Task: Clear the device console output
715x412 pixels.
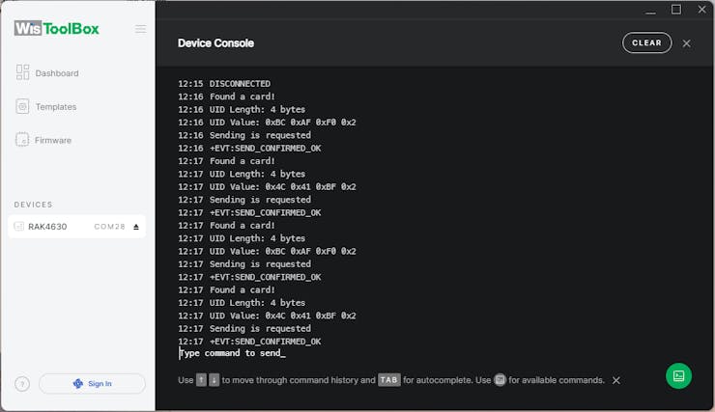Action: 646,42
